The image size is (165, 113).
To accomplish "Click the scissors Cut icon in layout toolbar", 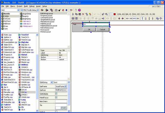I will pos(73,14).
